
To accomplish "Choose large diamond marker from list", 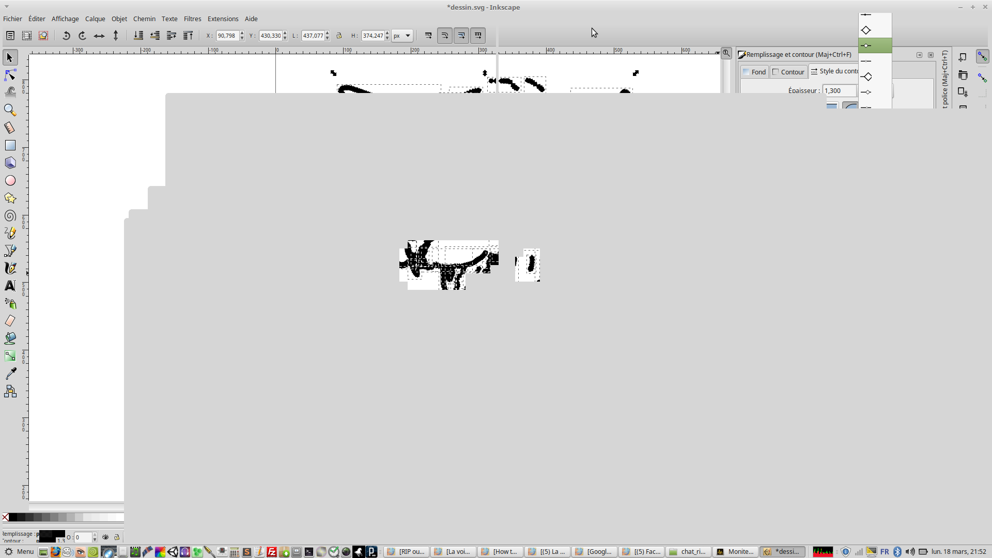I will [x=866, y=30].
